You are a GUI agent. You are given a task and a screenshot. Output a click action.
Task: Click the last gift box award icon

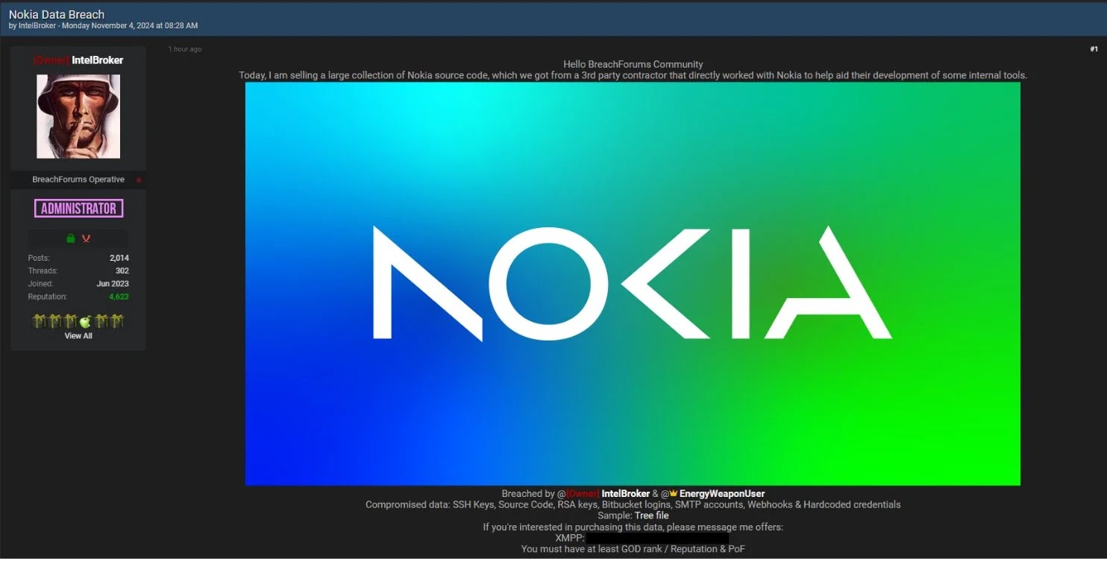point(117,322)
